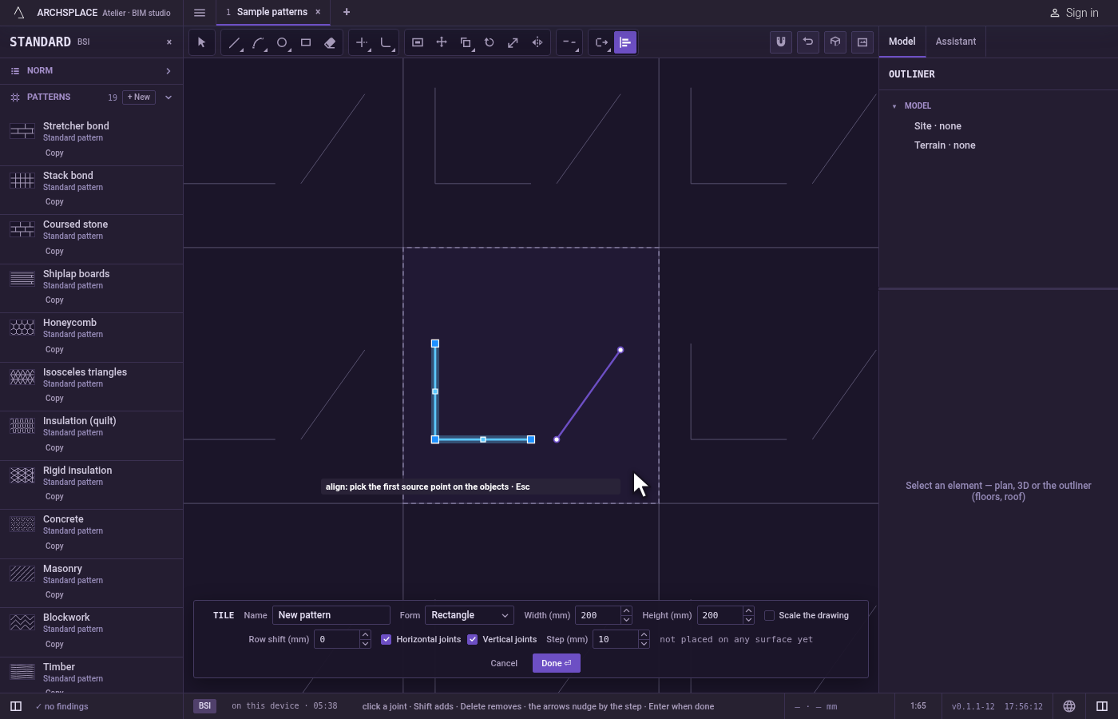
Task: Open the hamburger menu
Action: point(200,12)
